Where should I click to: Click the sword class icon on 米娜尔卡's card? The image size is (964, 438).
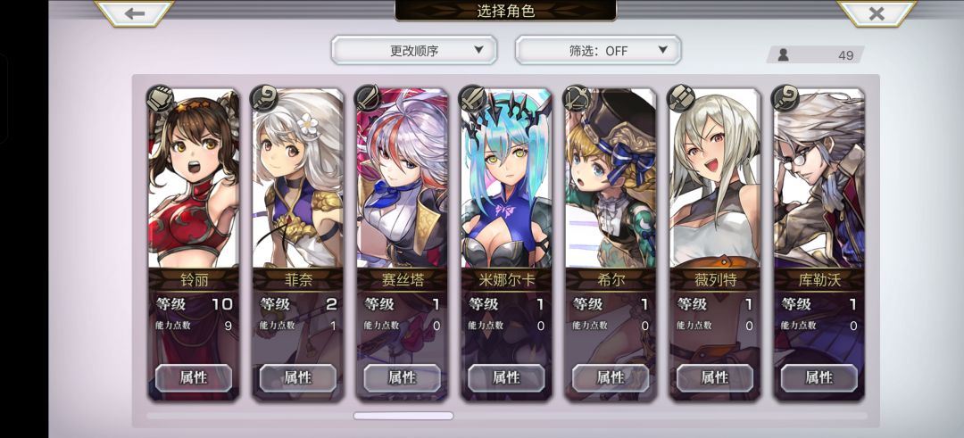click(x=473, y=98)
